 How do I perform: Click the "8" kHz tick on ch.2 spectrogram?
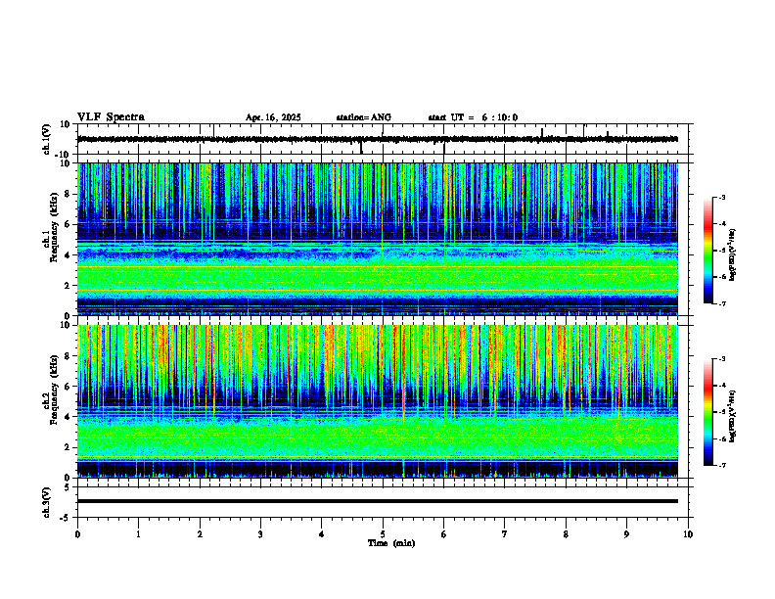point(68,356)
